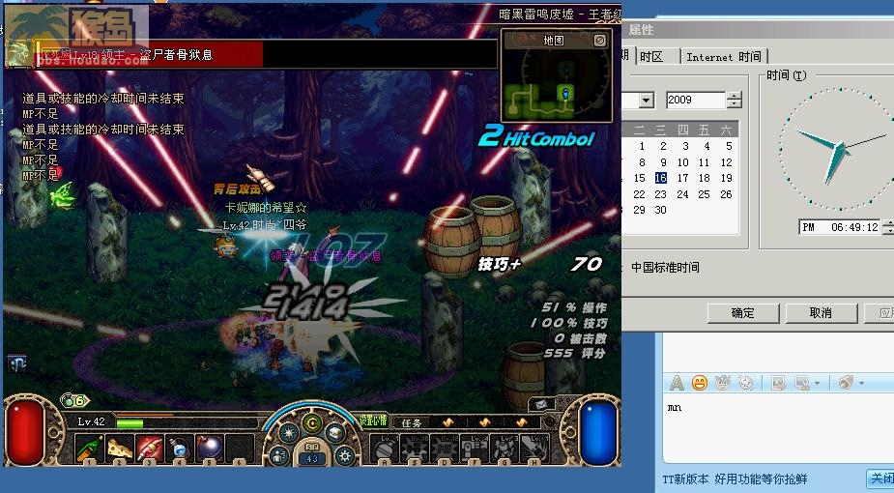
Task: Click the send picture icon in chat
Action: tap(778, 383)
